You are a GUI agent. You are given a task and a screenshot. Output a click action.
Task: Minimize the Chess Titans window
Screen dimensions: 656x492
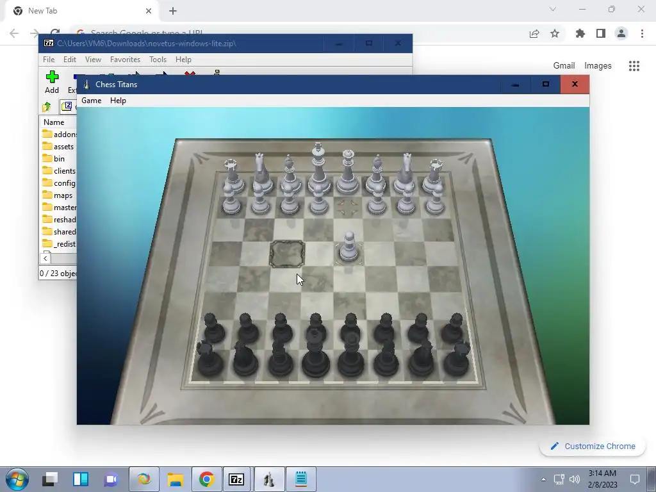click(516, 85)
